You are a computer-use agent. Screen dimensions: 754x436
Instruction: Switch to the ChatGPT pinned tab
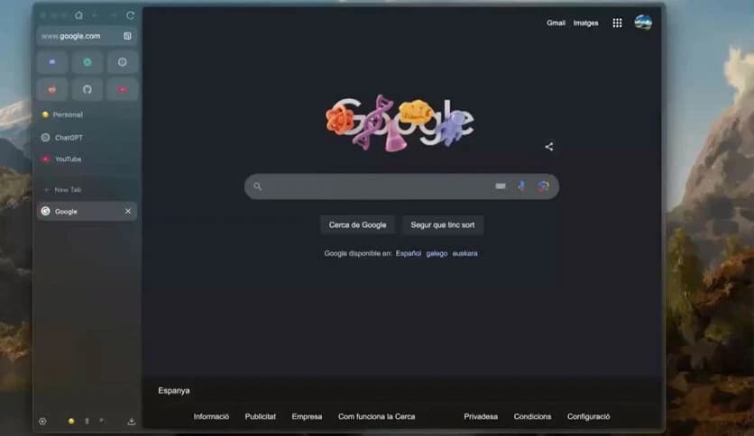pyautogui.click(x=87, y=137)
